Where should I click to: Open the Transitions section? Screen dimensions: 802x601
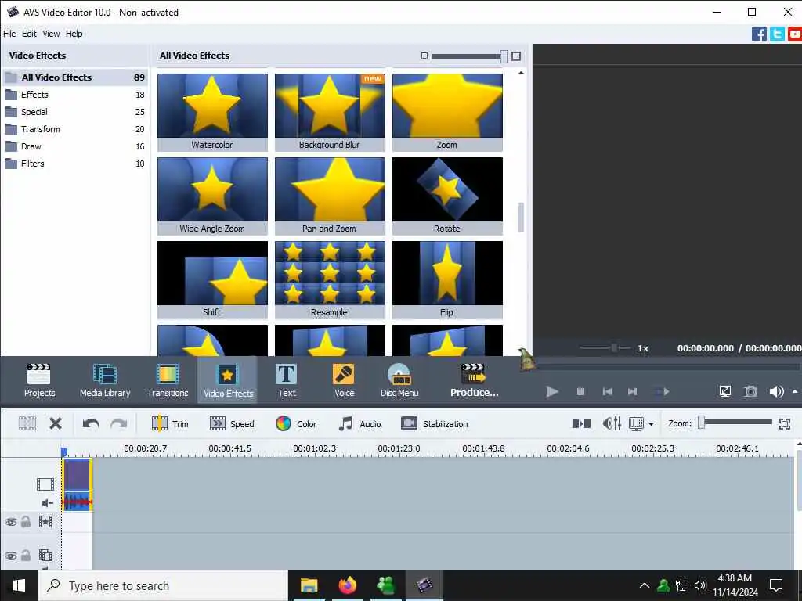[168, 380]
